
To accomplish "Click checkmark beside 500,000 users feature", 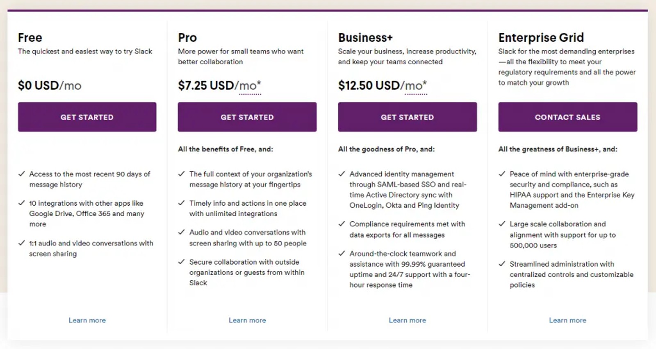I will point(502,224).
